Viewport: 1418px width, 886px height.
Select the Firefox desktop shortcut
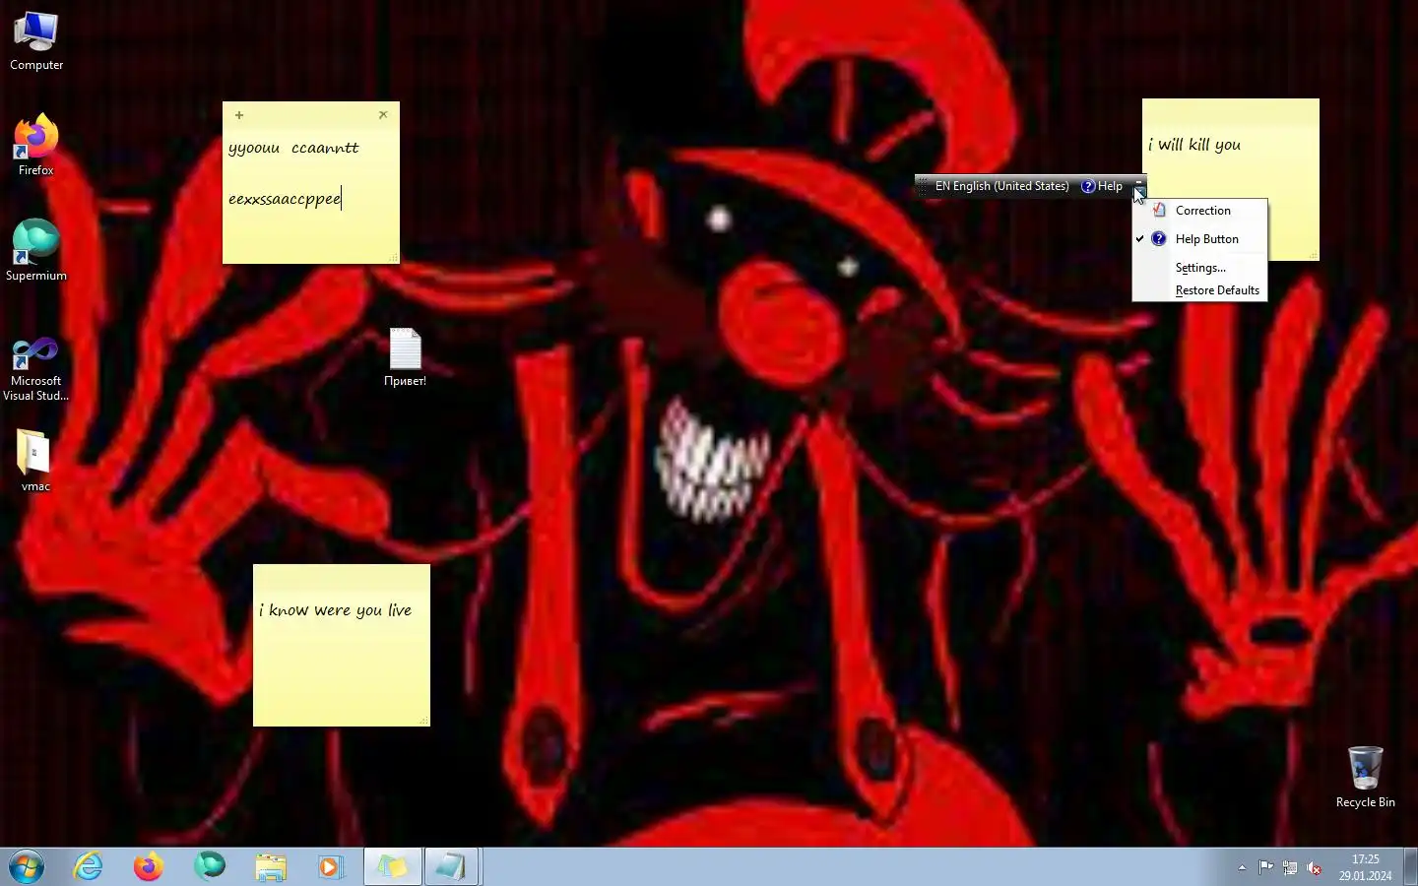point(36,146)
